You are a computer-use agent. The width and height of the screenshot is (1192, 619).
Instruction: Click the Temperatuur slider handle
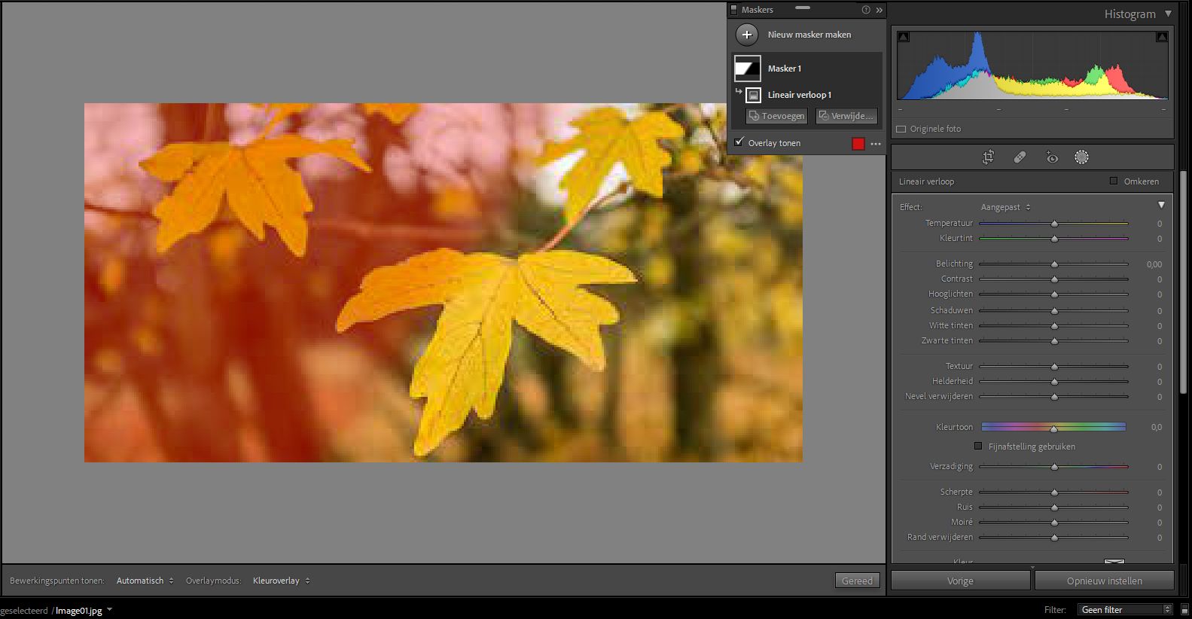[1054, 224]
